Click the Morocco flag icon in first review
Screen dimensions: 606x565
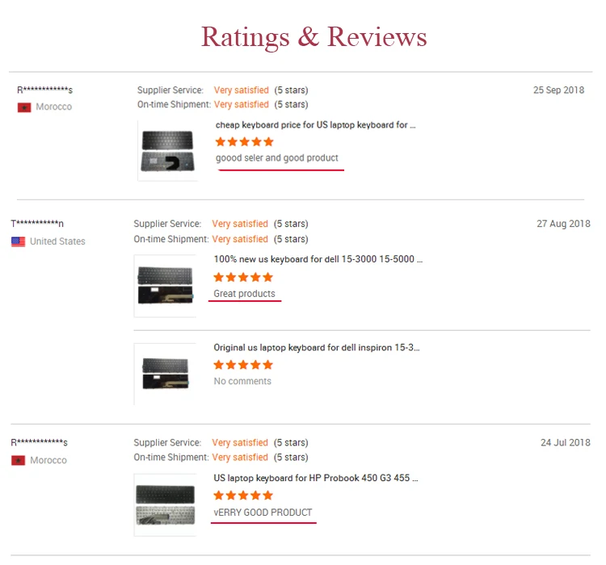24,107
